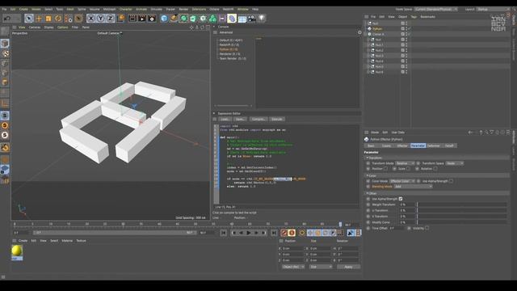517x291 pixels.
Task: Open the Size dropdown in coordinates panel
Action: pos(321,267)
